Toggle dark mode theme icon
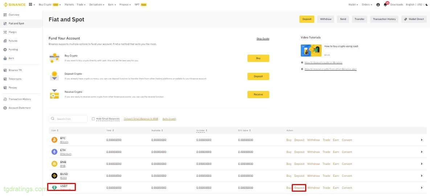The width and height of the screenshot is (430, 196). point(426,5)
